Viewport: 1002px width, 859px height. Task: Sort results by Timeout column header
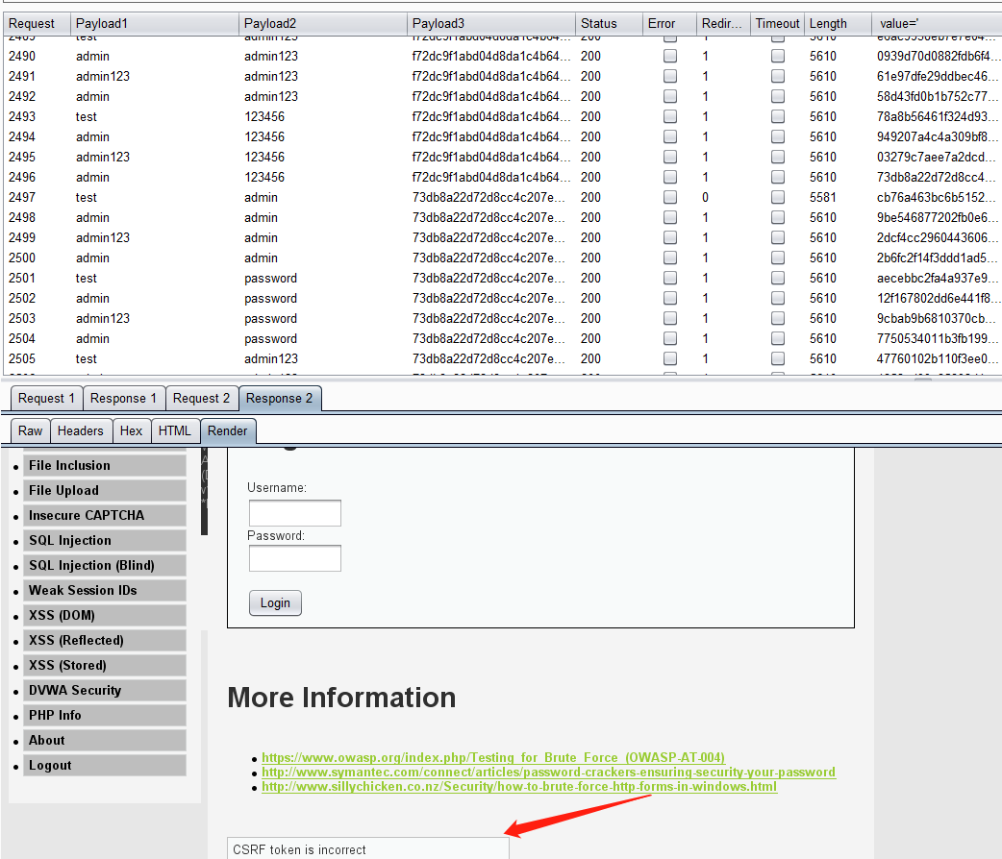(x=777, y=24)
